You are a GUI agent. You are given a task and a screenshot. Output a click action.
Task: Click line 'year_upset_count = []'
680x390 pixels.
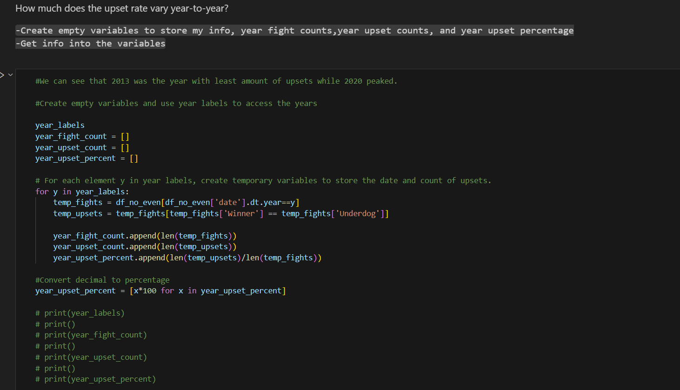(82, 148)
